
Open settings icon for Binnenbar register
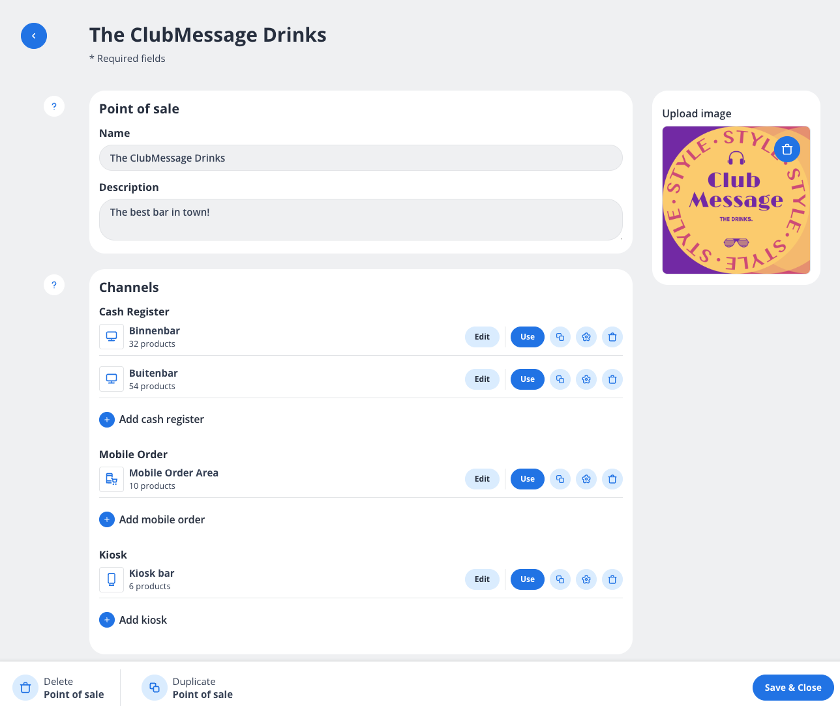586,337
